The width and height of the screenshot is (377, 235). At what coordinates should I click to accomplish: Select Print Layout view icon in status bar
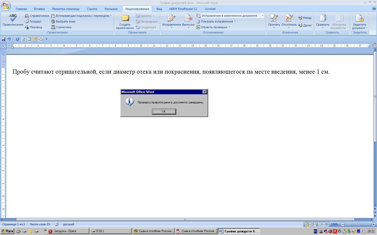[x=307, y=224]
